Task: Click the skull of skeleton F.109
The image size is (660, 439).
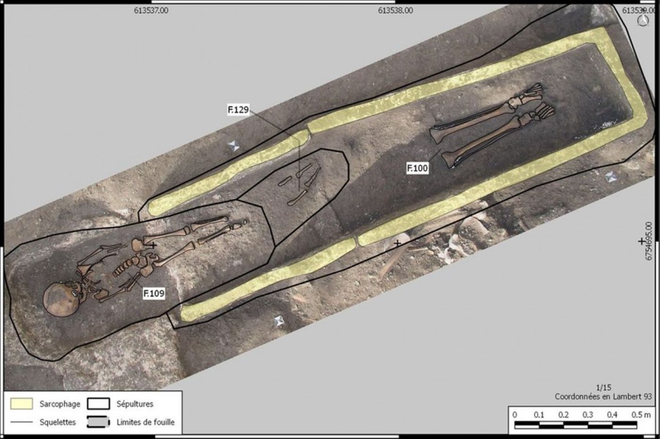Action: (x=63, y=300)
